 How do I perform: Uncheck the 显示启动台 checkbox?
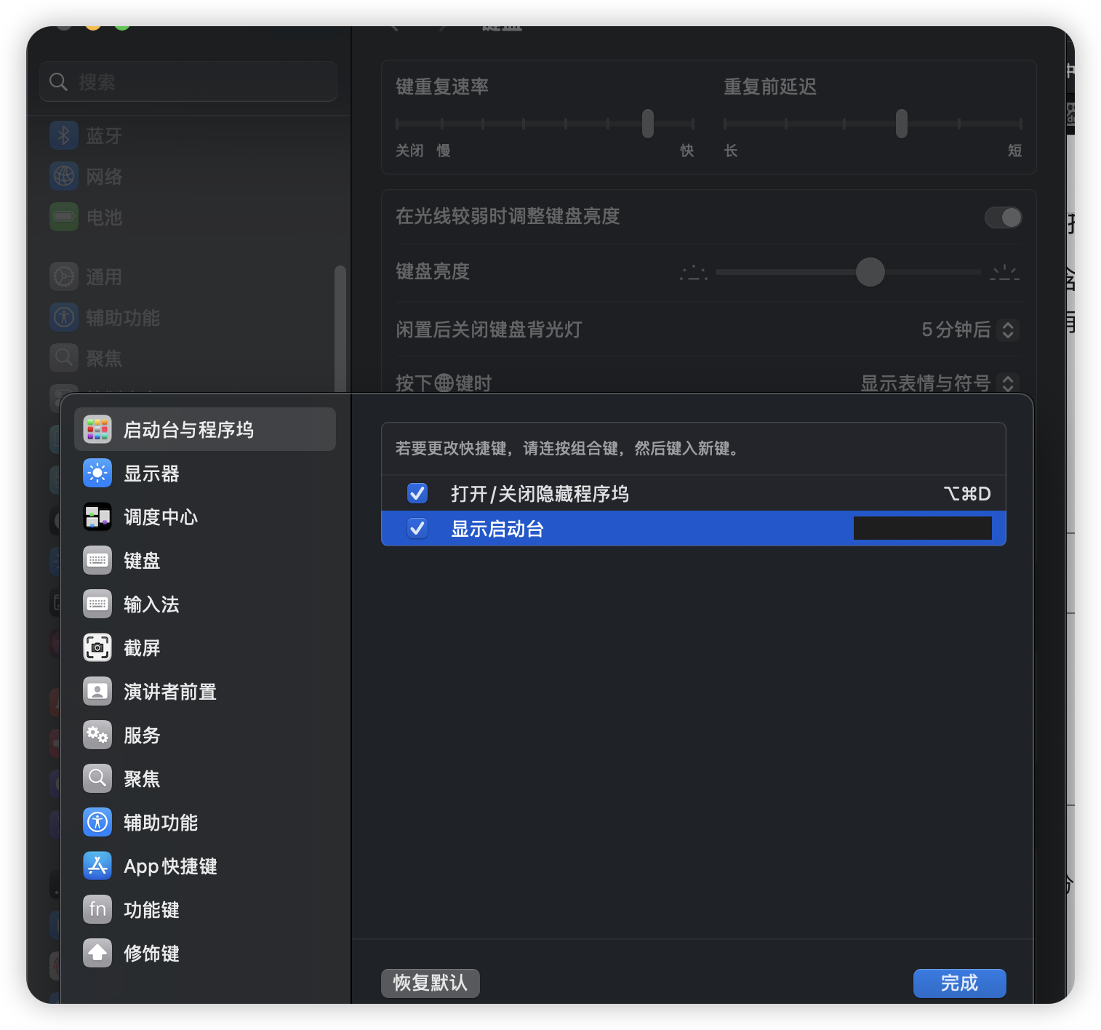click(x=417, y=529)
